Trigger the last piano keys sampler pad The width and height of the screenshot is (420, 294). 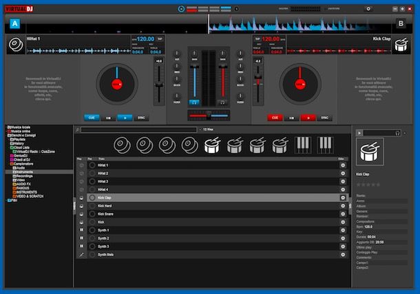tap(326, 145)
